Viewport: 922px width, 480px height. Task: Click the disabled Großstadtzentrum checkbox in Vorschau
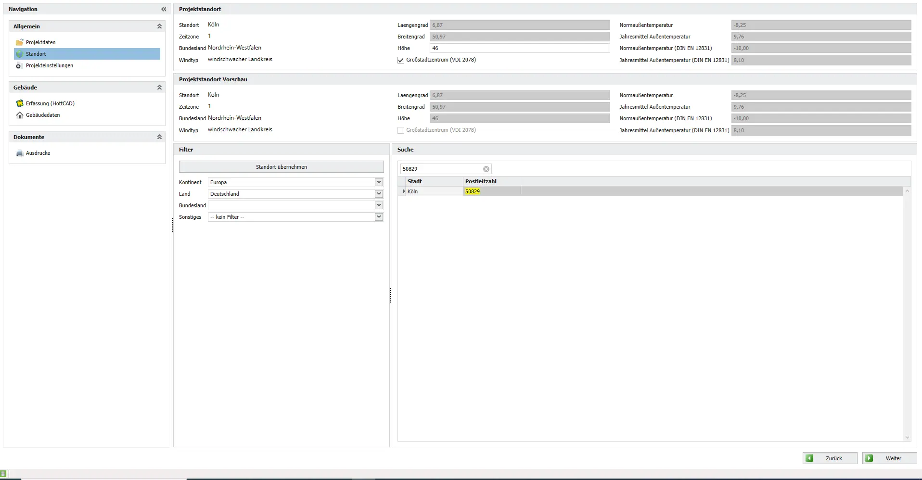tap(401, 130)
